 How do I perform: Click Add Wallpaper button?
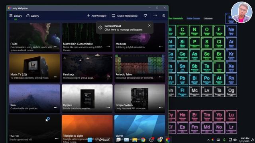pyautogui.click(x=97, y=16)
